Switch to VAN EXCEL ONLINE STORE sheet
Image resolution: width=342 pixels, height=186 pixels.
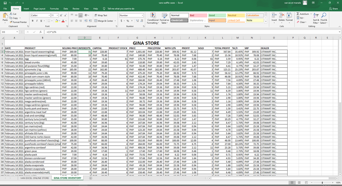35,178
